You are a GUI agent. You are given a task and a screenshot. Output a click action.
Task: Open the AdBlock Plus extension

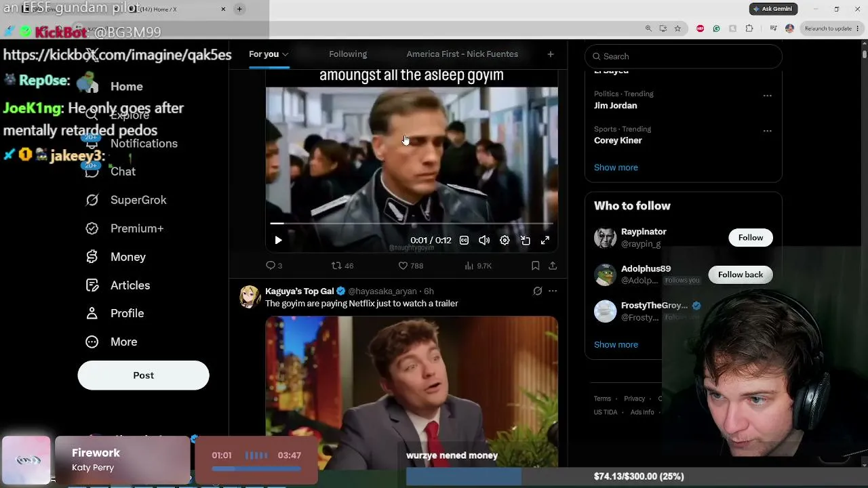tap(700, 28)
